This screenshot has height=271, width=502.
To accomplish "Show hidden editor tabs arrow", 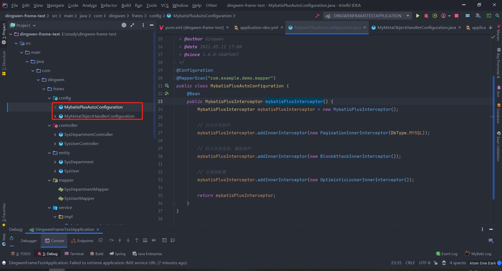I will tap(490, 27).
